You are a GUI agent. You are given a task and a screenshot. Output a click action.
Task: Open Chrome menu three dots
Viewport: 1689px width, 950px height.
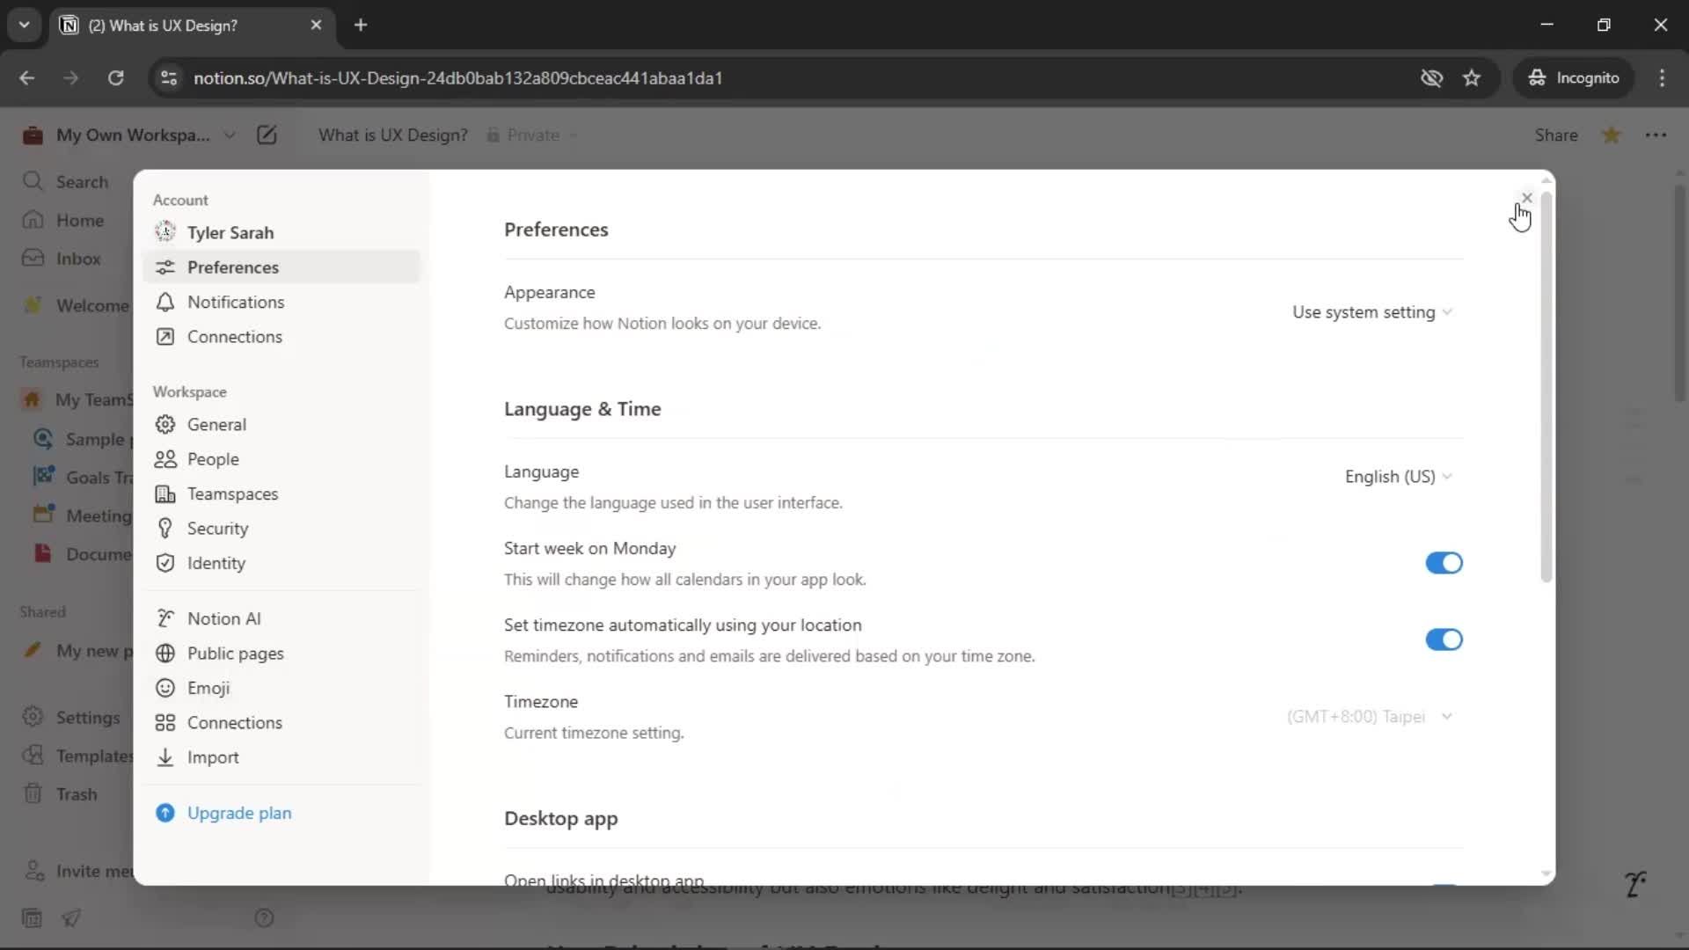pyautogui.click(x=1662, y=77)
